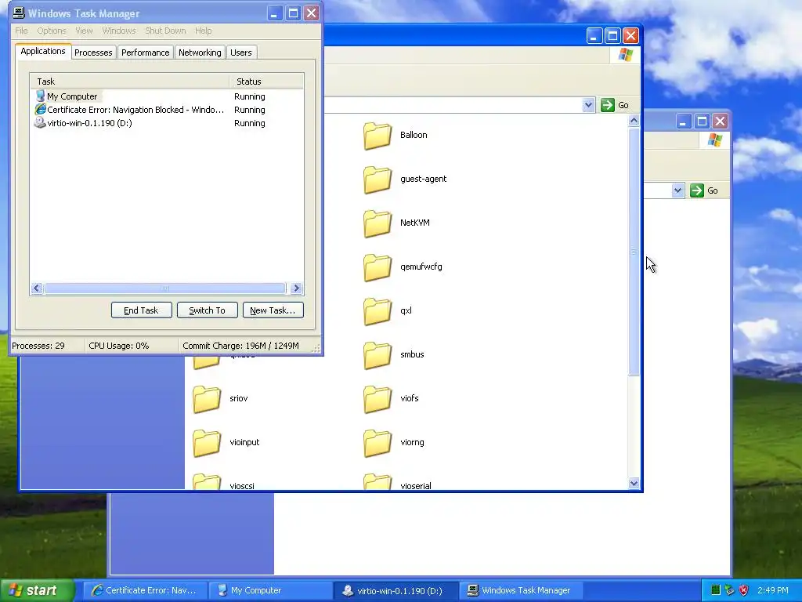Screen dimensions: 802x602
Task: Activate virtio-win-0.1.190 (D:) taskbar button
Action: pyautogui.click(x=396, y=590)
